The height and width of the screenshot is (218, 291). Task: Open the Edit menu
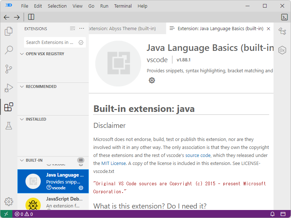pos(38,6)
